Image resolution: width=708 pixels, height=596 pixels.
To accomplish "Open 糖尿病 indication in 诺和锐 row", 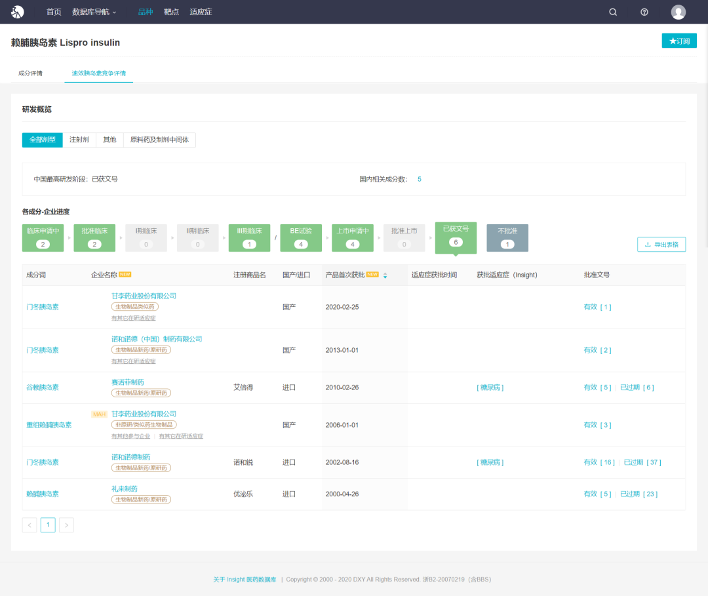I will pos(490,462).
